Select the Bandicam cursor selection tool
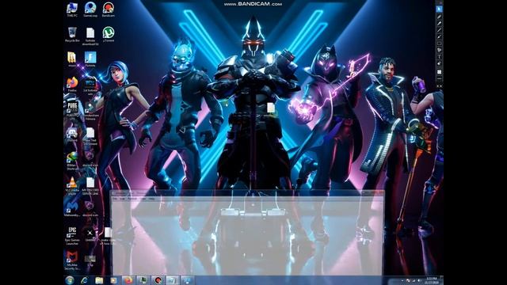This screenshot has width=507, height=285. coord(439,9)
